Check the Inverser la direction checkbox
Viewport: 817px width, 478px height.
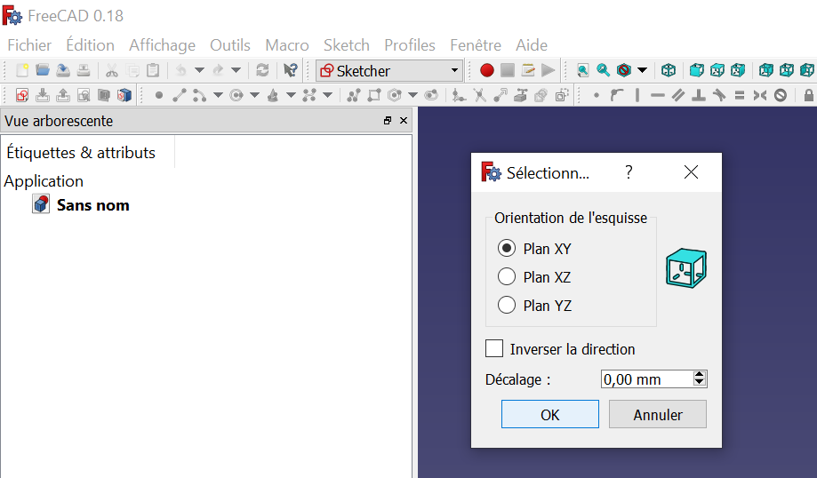pyautogui.click(x=494, y=348)
